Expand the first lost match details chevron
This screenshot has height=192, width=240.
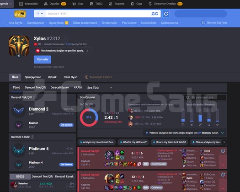click(223, 165)
